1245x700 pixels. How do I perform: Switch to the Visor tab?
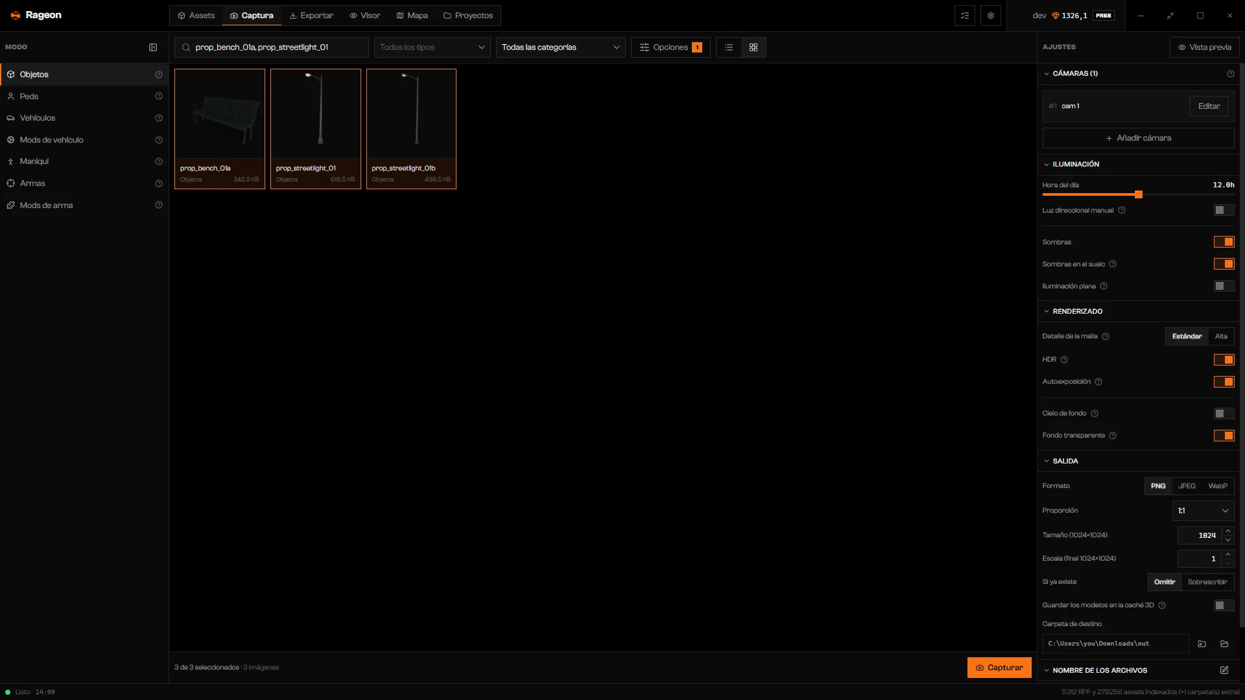pyautogui.click(x=365, y=16)
